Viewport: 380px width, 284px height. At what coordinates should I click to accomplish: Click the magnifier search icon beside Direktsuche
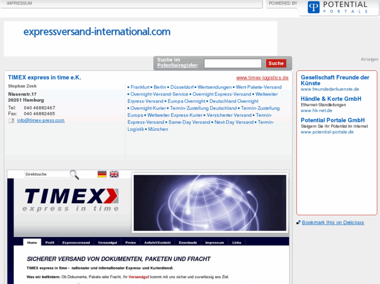74,175
